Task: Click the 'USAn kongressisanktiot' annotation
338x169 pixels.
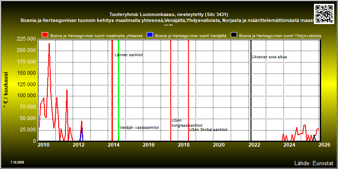Action: click(x=187, y=123)
